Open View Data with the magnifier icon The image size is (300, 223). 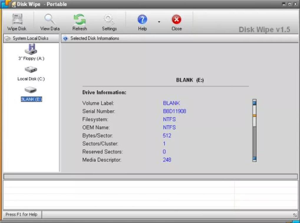[50, 19]
